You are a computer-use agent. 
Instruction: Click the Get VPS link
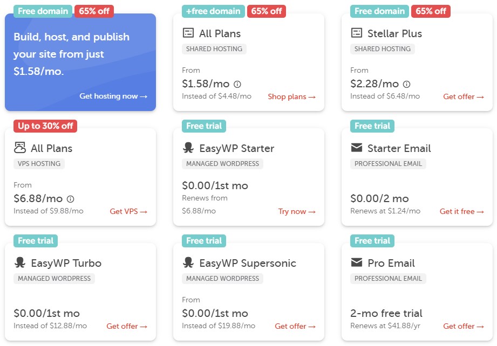pos(128,211)
